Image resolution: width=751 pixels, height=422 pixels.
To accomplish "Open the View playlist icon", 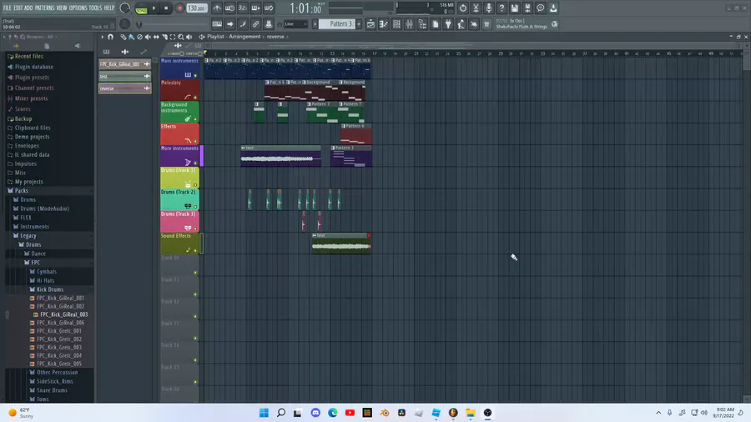I will [370, 24].
